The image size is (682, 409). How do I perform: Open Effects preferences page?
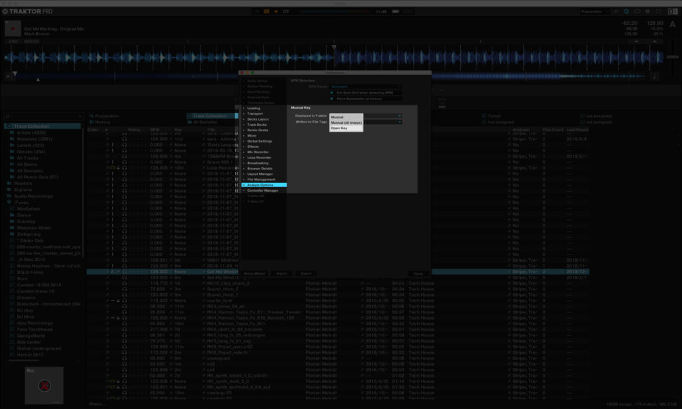(x=253, y=147)
